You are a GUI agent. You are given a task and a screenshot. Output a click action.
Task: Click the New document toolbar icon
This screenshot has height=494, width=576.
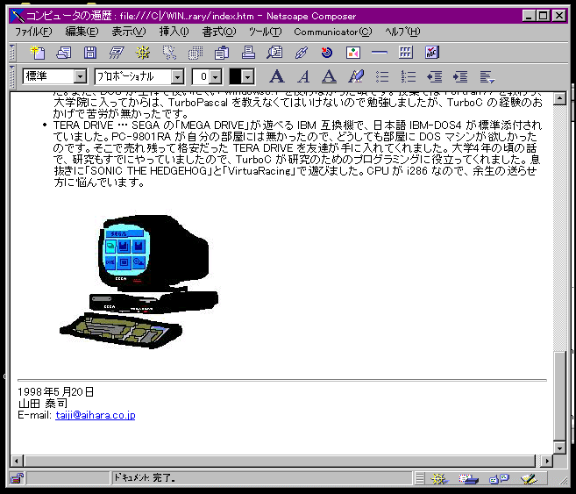[37, 53]
